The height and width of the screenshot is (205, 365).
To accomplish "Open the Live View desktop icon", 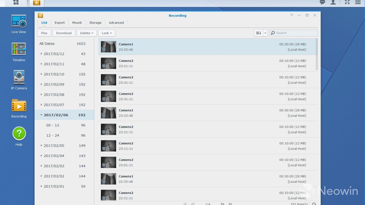I will click(19, 22).
